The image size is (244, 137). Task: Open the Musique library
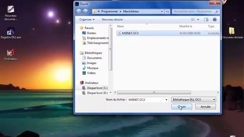(x=93, y=68)
